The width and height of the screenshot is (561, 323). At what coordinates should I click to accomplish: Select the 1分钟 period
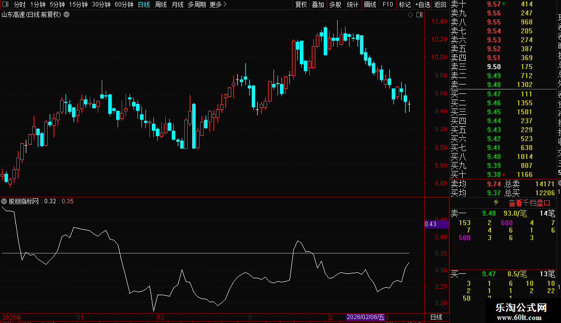pyautogui.click(x=38, y=4)
